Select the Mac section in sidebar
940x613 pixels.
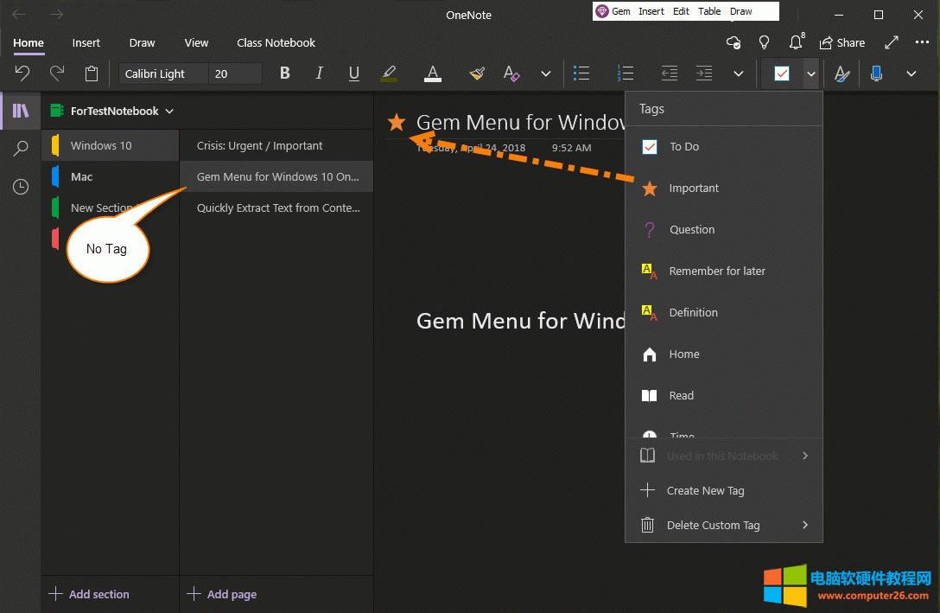click(81, 176)
